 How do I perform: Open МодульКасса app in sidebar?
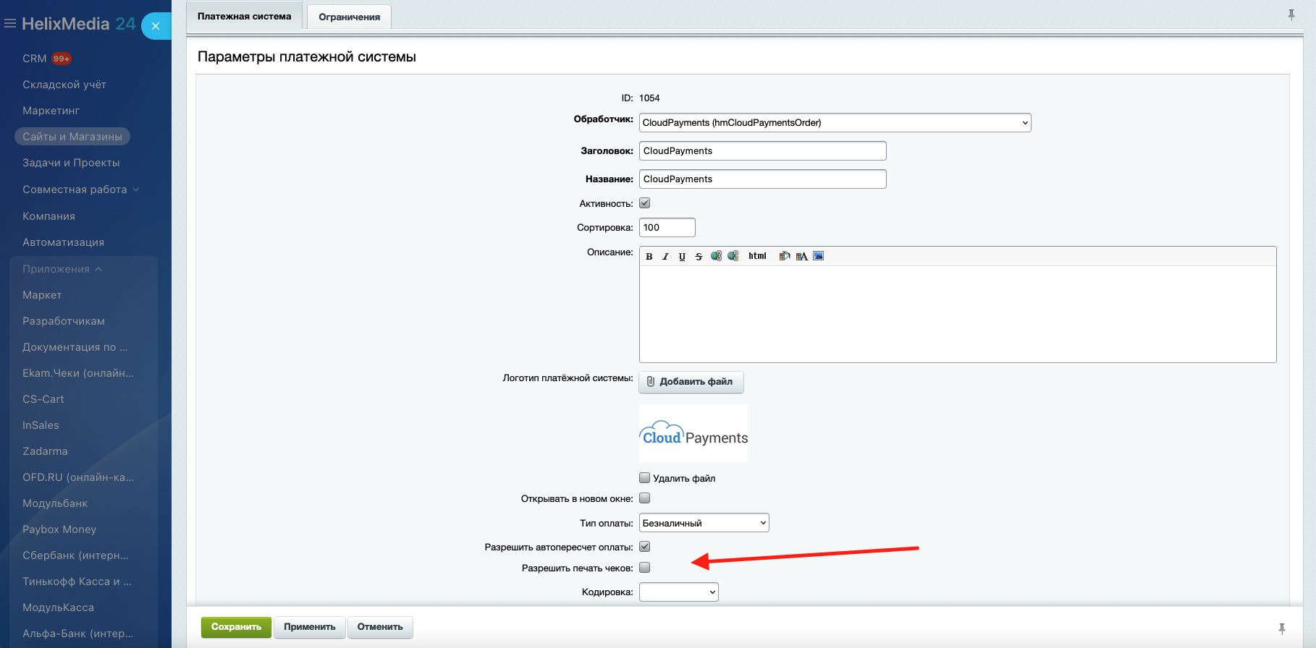click(x=58, y=607)
